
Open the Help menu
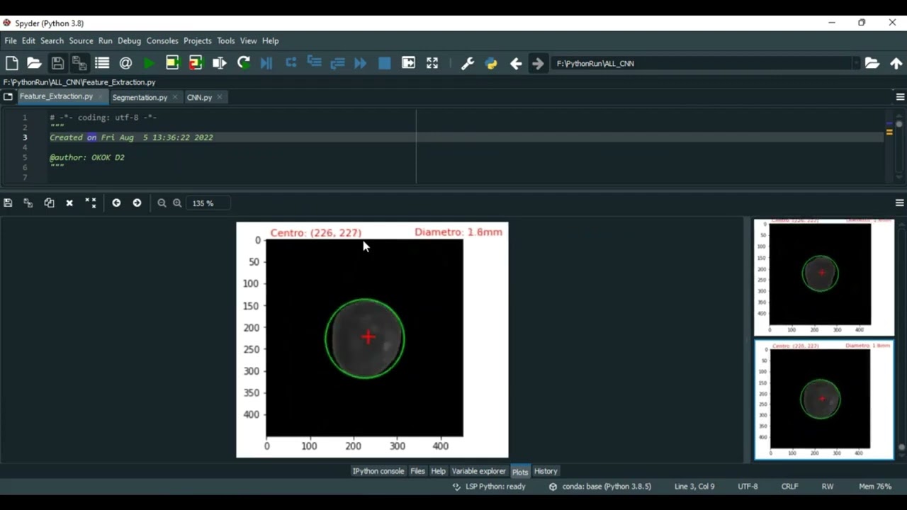[270, 40]
